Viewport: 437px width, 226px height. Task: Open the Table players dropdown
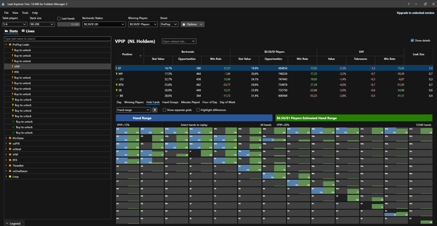pyautogui.click(x=14, y=24)
